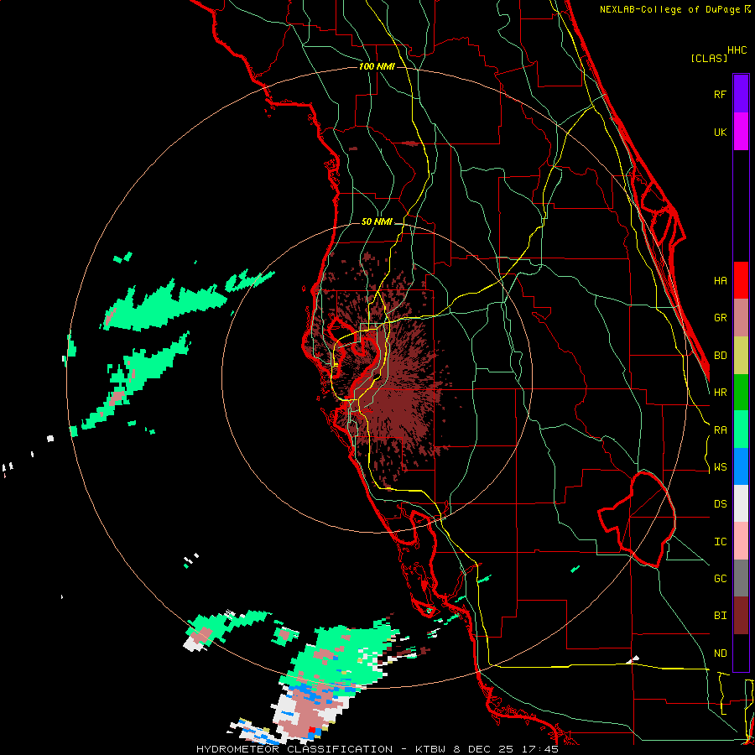The image size is (755, 755).
Task: Select the dusty pink GR legend swatch
Action: (x=741, y=318)
